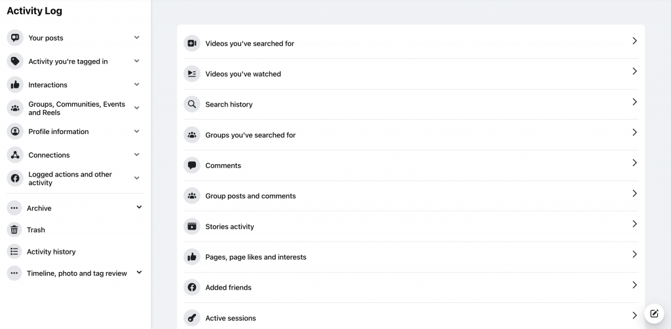Open the Added friends row arrow
The width and height of the screenshot is (671, 329).
click(x=634, y=285)
